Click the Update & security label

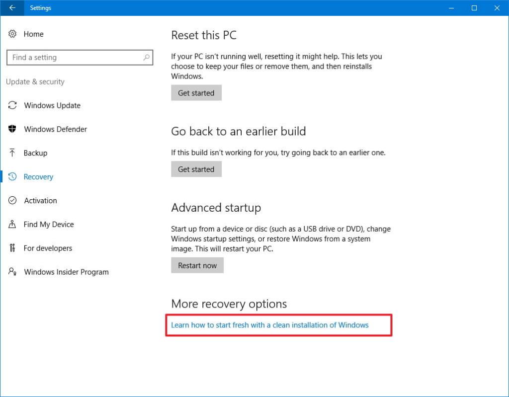click(35, 82)
